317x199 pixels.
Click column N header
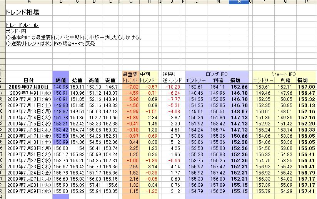pyautogui.click(x=239, y=2)
